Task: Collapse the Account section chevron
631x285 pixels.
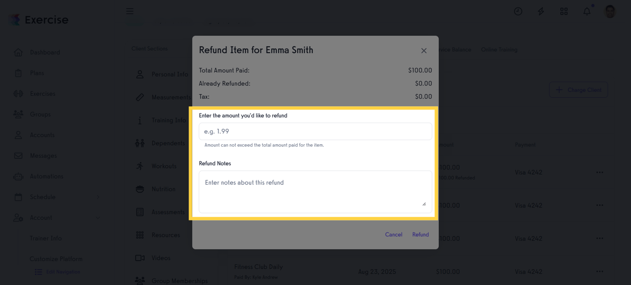Action: point(97,218)
